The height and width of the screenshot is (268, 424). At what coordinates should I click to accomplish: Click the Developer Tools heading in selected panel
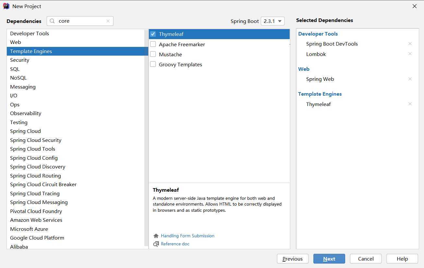click(318, 34)
